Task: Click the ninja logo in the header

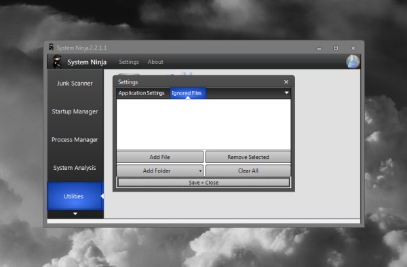Action: pyautogui.click(x=57, y=62)
